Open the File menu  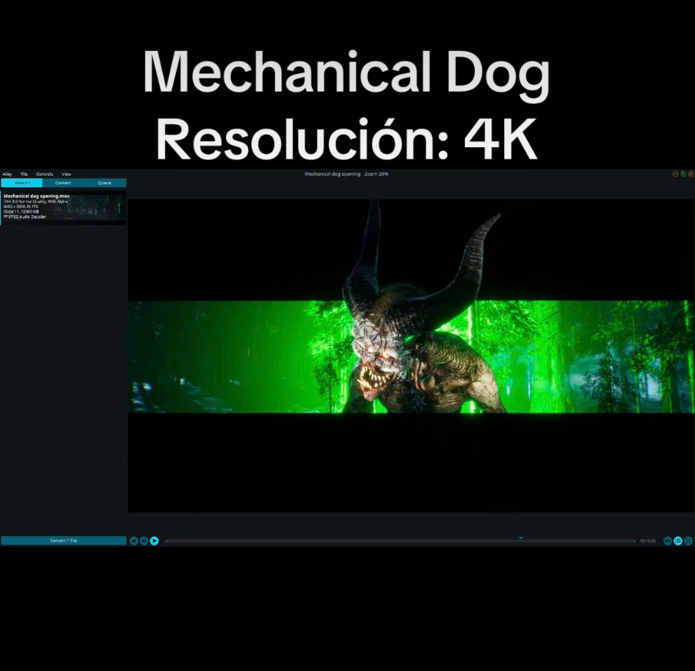pos(24,174)
